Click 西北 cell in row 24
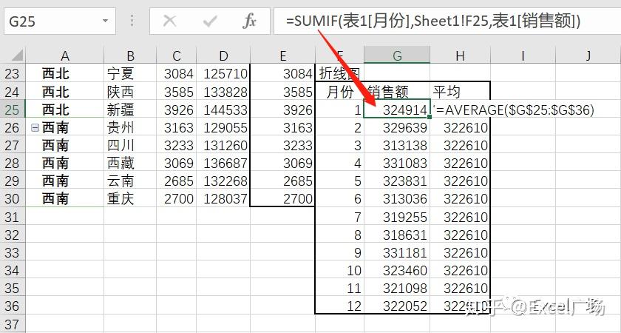The width and height of the screenshot is (621, 333). coord(65,92)
